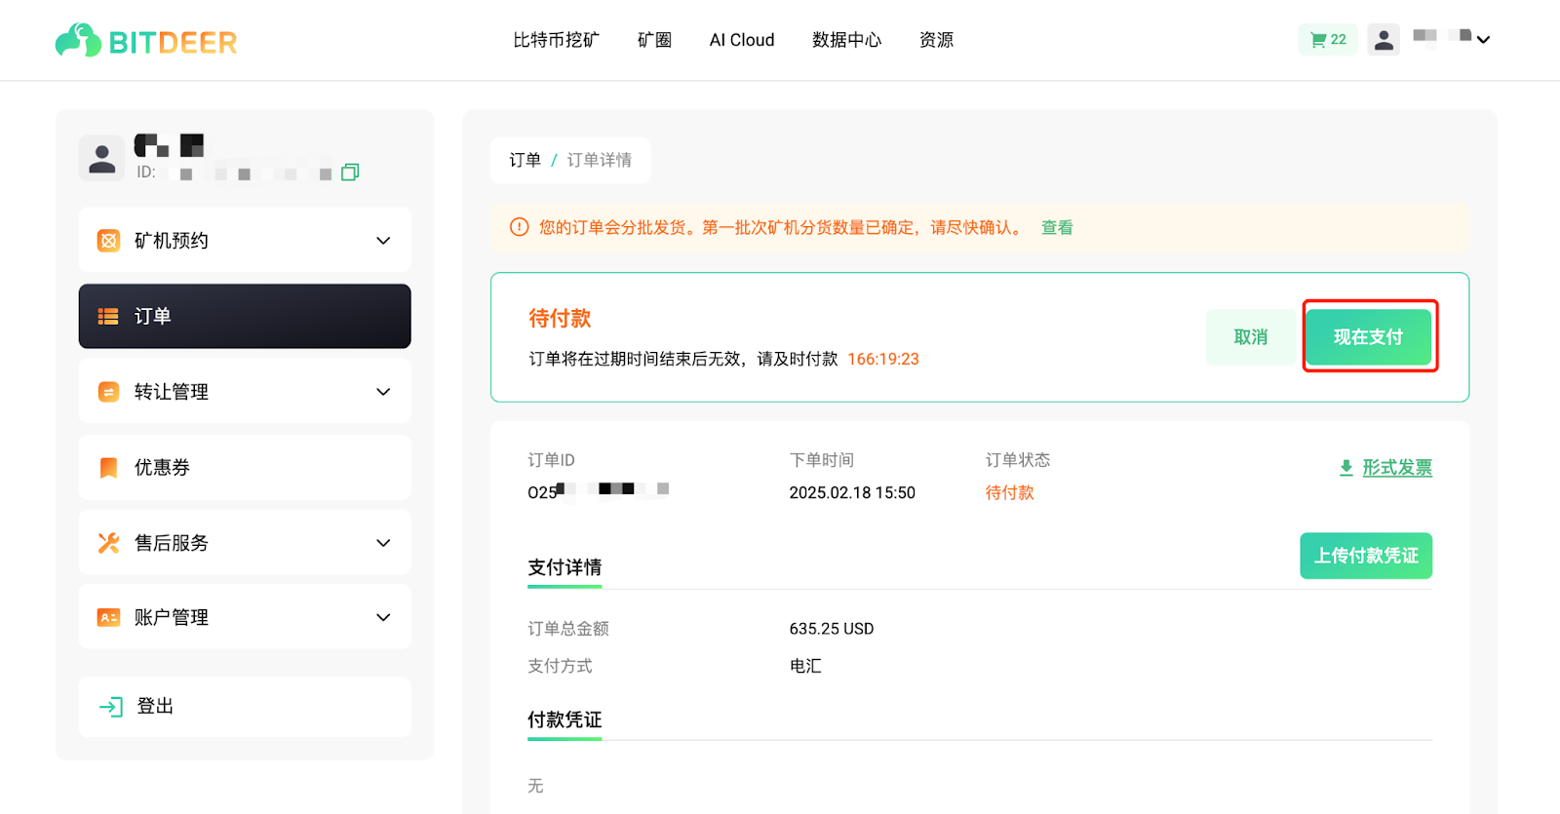Click the 查看 link in the notice banner

click(1057, 227)
